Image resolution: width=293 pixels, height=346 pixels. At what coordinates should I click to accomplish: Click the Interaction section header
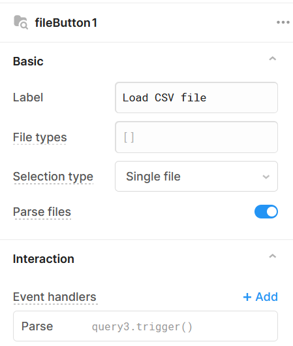(x=44, y=259)
